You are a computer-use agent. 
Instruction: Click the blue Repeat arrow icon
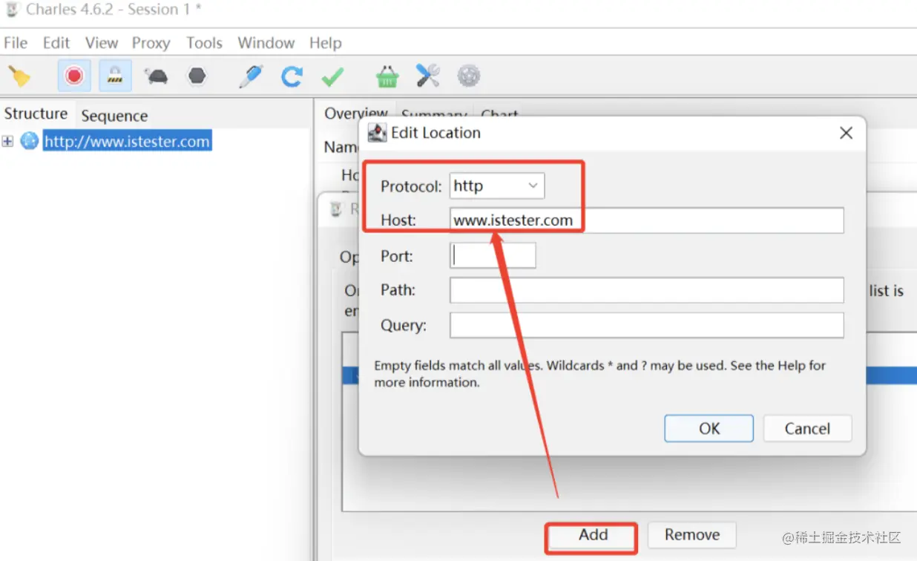pyautogui.click(x=292, y=76)
